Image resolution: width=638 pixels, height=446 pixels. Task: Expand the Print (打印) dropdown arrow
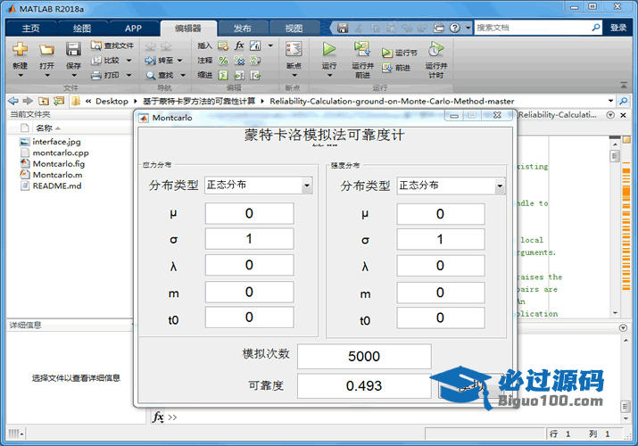[128, 75]
